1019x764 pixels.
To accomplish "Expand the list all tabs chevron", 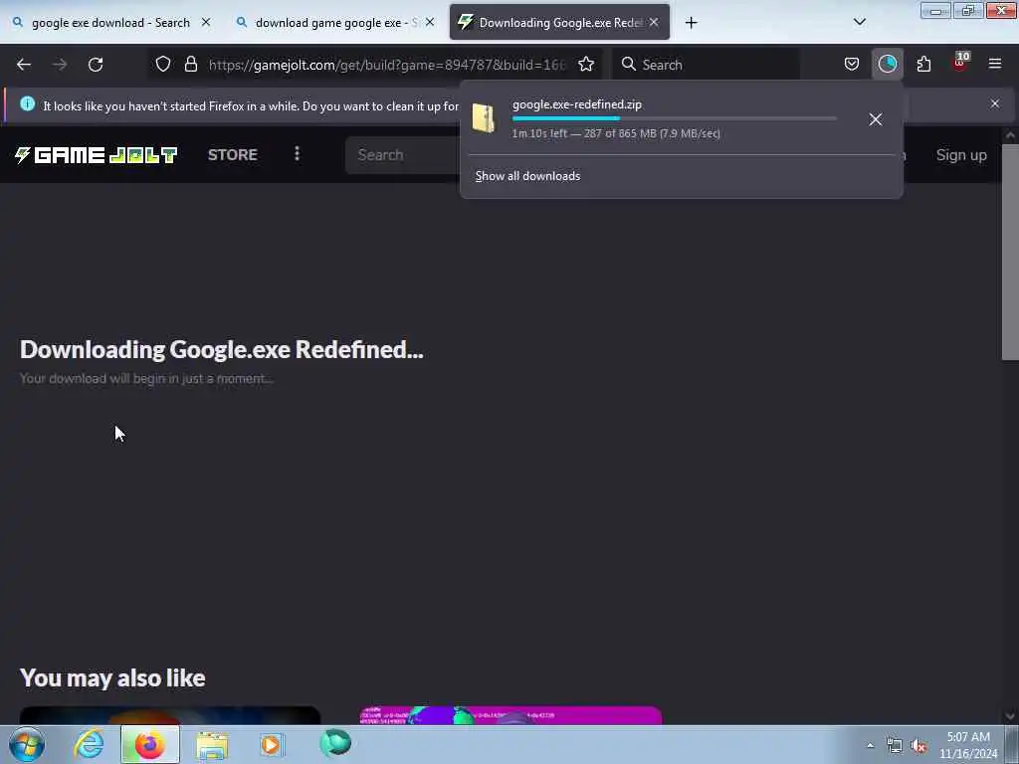I will pyautogui.click(x=860, y=22).
